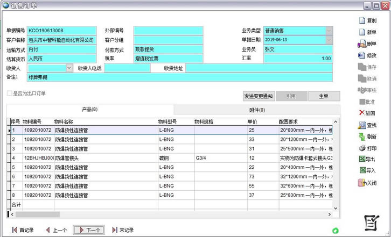Select row 4 防爆管接头
This screenshot has width=391, height=237.
pos(171,158)
